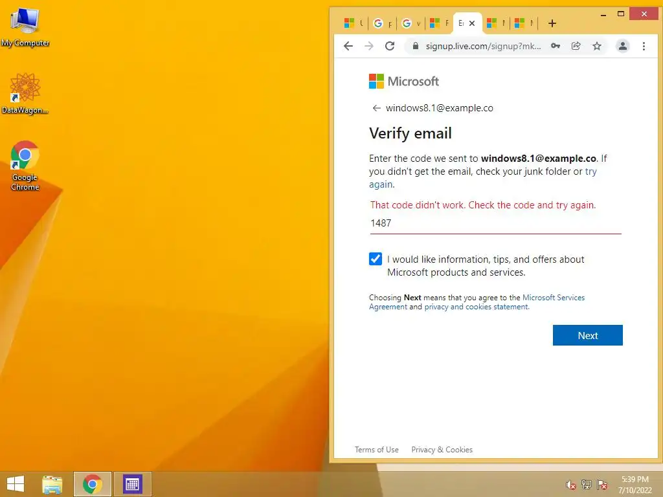Switch to the first Google tab

pos(383,23)
